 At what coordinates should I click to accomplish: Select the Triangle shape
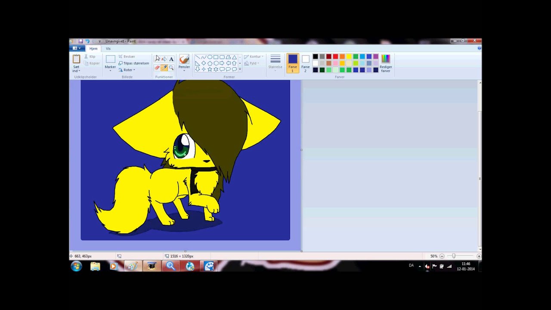pyautogui.click(x=234, y=57)
